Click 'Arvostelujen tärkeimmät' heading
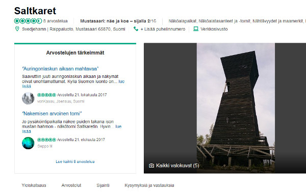Viewport: 306px width, 192px height. point(75,52)
